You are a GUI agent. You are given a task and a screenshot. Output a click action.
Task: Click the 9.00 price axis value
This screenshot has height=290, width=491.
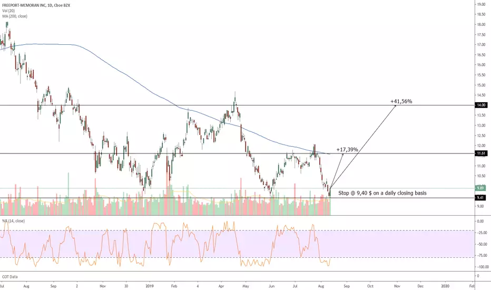tap(480, 206)
